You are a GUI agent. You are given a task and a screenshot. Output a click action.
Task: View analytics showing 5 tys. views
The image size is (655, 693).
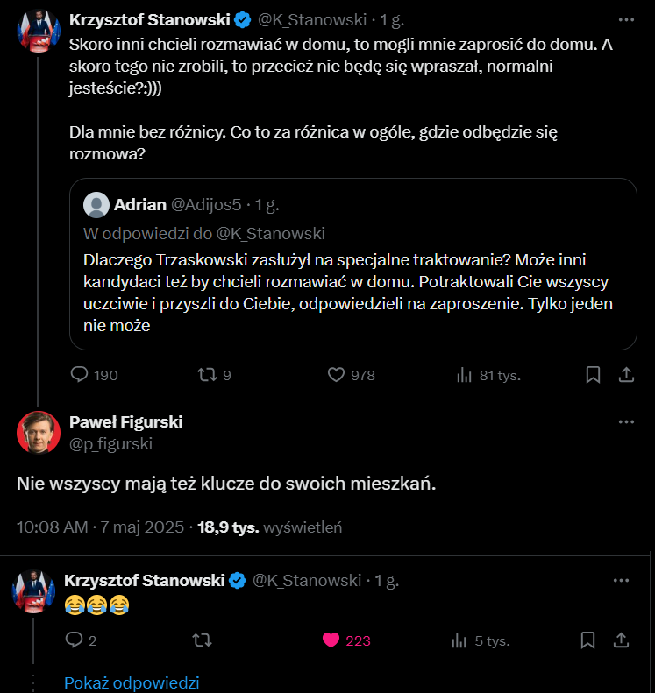pos(459,640)
